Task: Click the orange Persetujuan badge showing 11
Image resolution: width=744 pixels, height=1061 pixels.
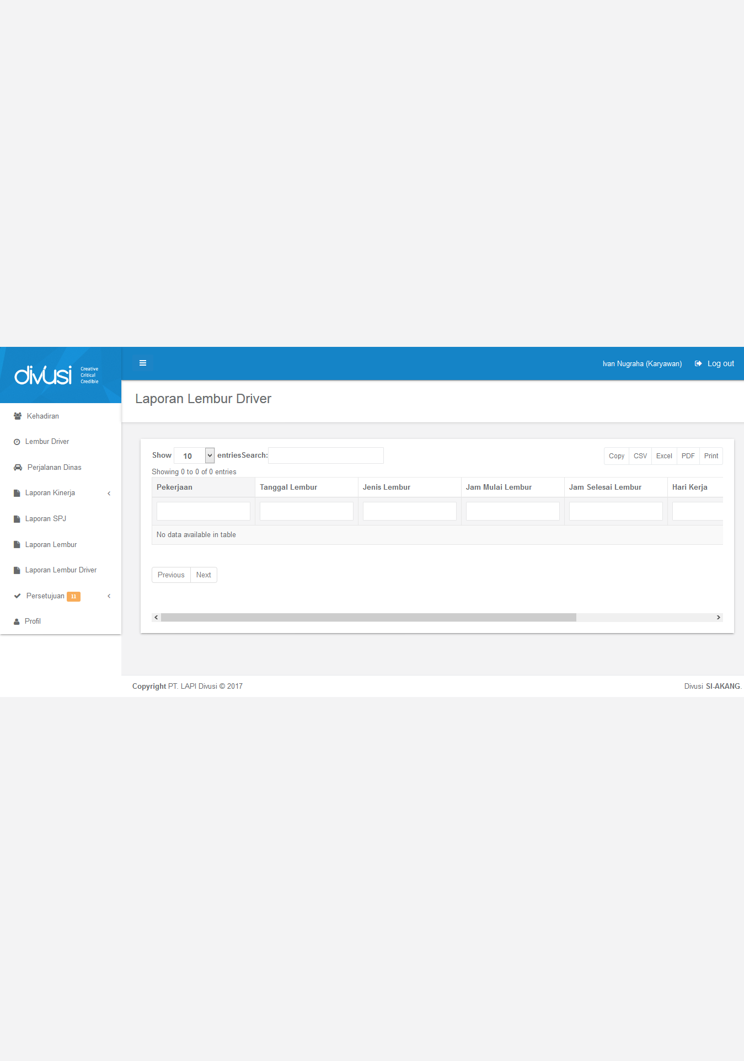Action: [73, 596]
